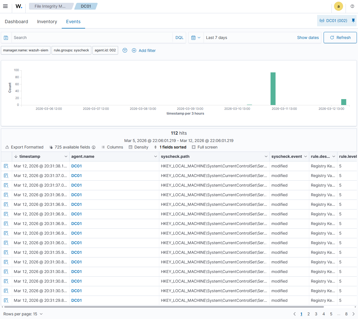Open the Rows per page dropdown
The image size is (358, 319).
click(23, 314)
